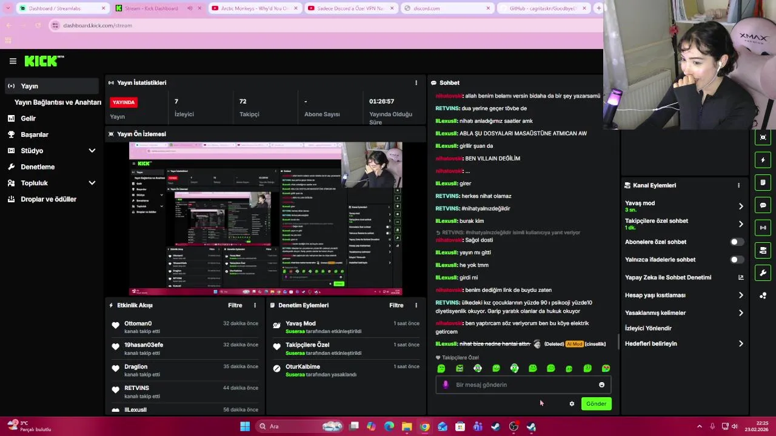Click Filtre in Denetim Eylemleri
Image resolution: width=776 pixels, height=436 pixels.
click(396, 306)
